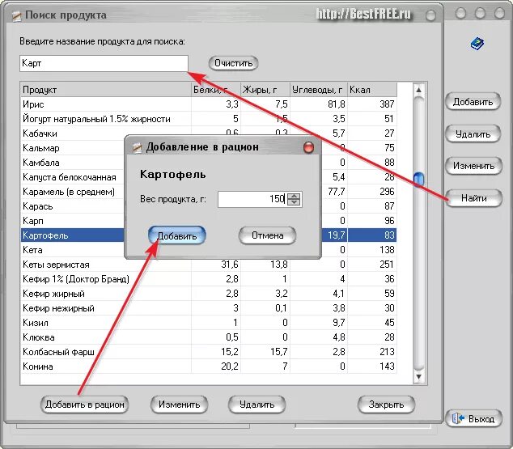
Task: Click Добавить in the ration dialog
Action: 177,235
